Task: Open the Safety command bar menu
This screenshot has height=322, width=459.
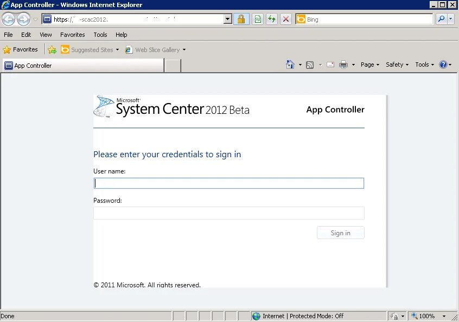Action: [397, 65]
